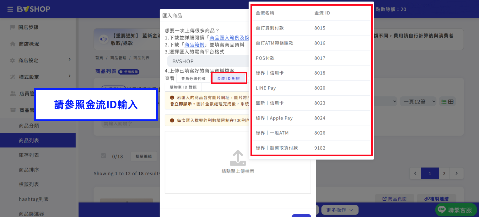Click the wand icon beside 樣式設定
This screenshot has height=217, width=479.
pyautogui.click(x=13, y=77)
